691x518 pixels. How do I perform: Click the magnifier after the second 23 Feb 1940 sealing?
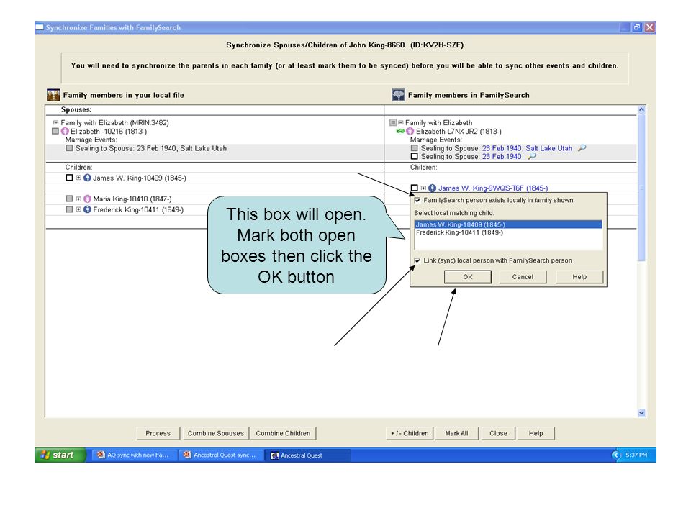pos(531,156)
